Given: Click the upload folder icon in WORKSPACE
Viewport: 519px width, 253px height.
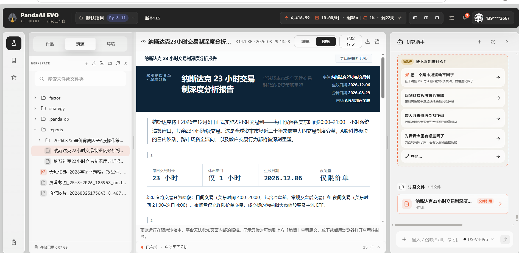Looking at the screenshot, I should pyautogui.click(x=102, y=63).
